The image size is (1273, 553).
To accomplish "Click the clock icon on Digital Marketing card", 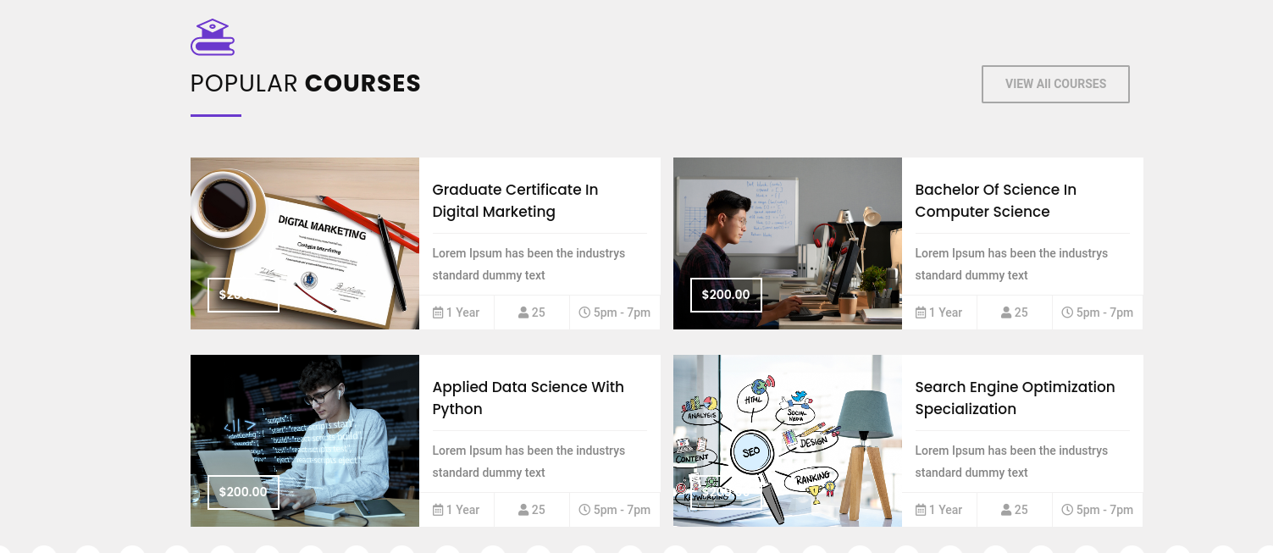I will pos(584,312).
